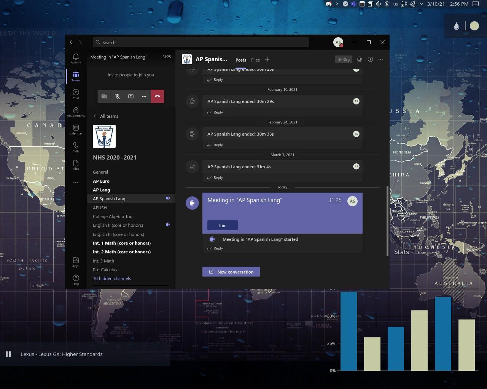Show more apps ellipsis in sidebar

coord(76,183)
